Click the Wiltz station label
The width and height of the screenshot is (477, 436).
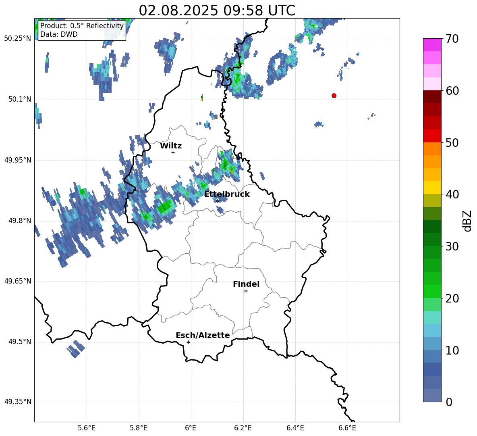(x=171, y=146)
